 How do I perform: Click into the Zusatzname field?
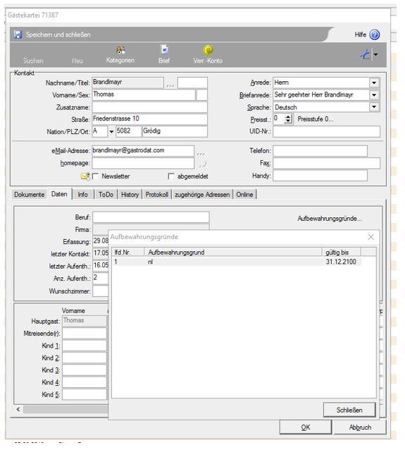(x=149, y=107)
